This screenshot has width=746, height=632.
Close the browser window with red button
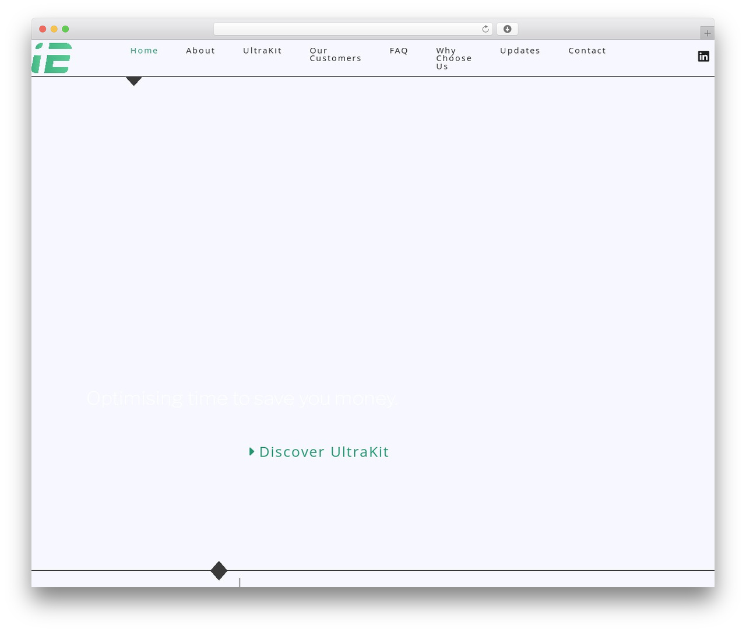43,29
